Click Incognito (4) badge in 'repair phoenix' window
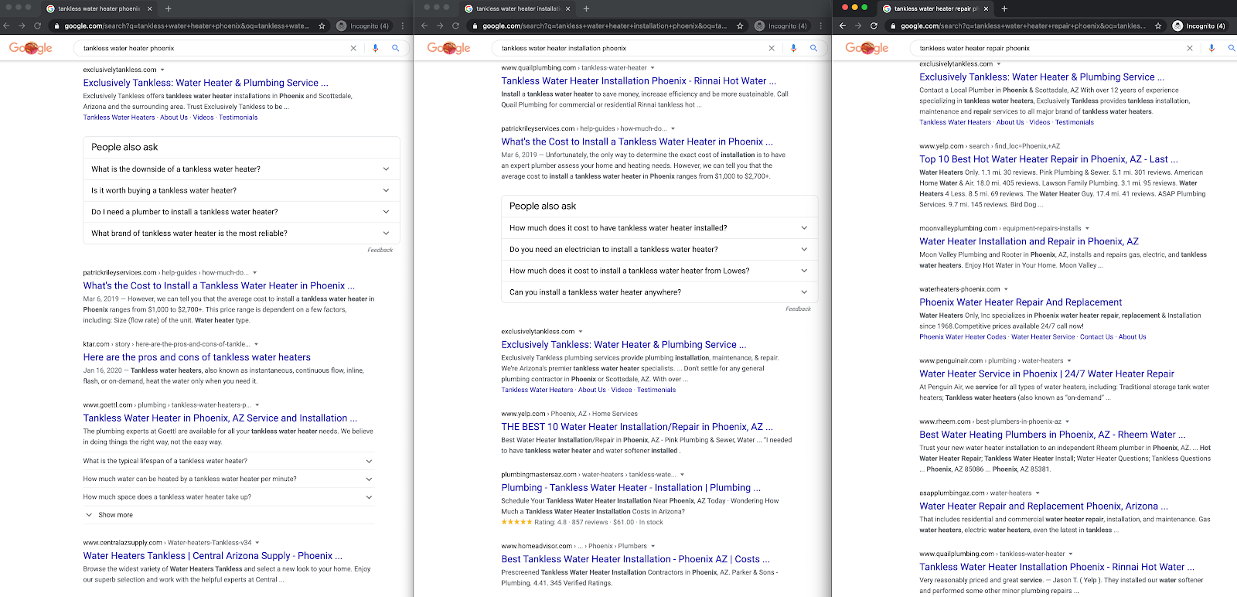This screenshot has height=597, width=1237. 1199,26
